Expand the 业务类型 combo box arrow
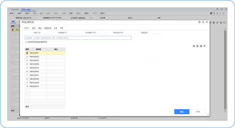 (91, 18)
